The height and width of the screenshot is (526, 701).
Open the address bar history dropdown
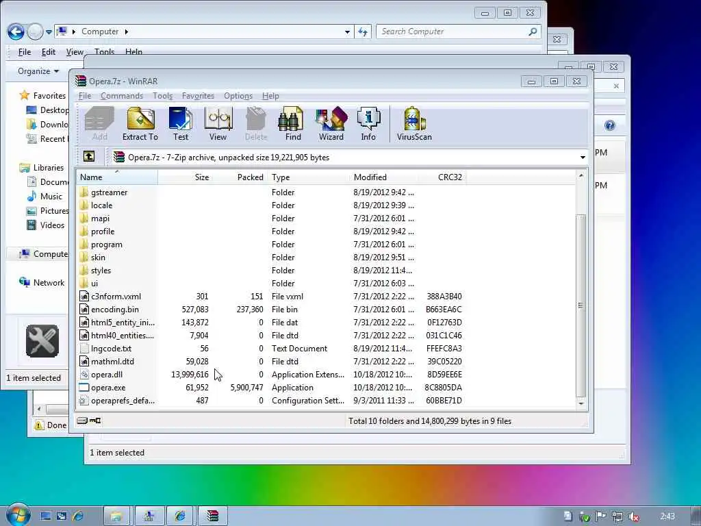347,32
